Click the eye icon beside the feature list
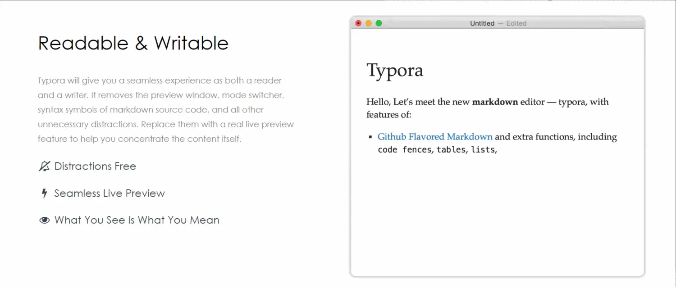The image size is (676, 287). (x=44, y=220)
